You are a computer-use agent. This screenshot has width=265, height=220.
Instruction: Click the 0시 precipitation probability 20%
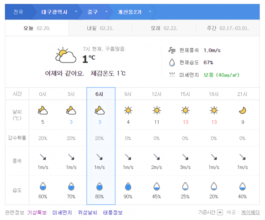tap(43, 138)
